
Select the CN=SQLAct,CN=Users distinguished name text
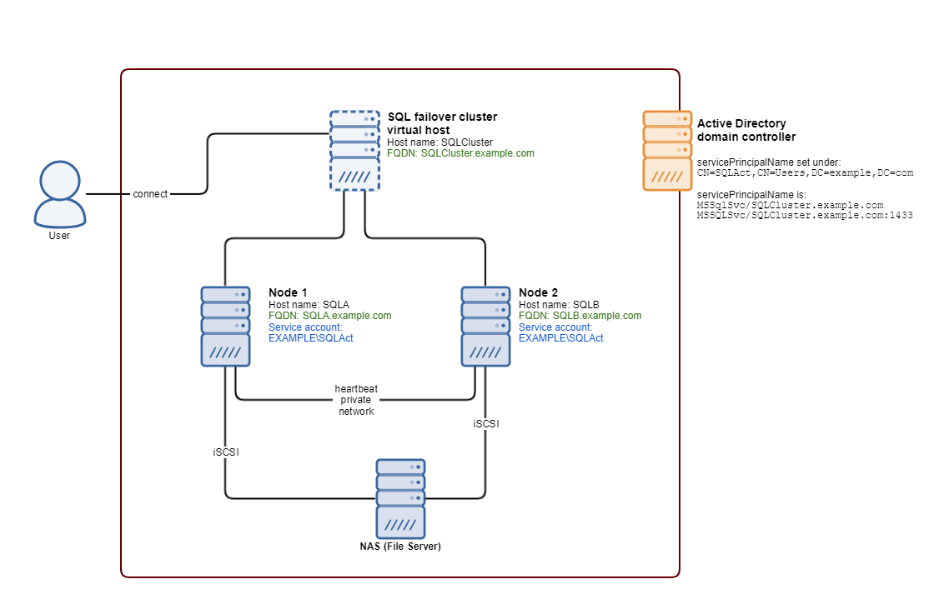[805, 172]
